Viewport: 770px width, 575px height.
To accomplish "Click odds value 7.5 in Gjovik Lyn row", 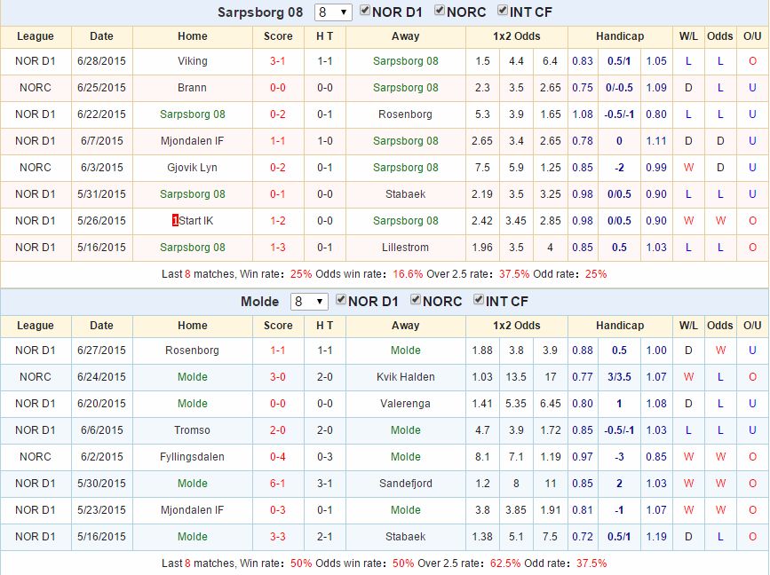I will [x=482, y=168].
